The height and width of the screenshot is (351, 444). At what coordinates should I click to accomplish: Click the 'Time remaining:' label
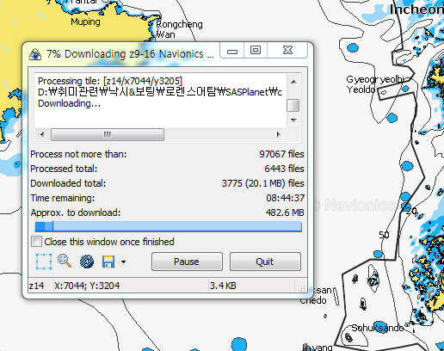click(63, 198)
